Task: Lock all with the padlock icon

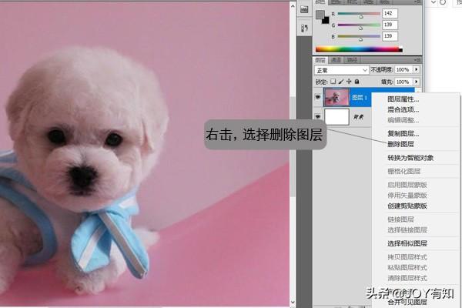Action: pyautogui.click(x=357, y=82)
